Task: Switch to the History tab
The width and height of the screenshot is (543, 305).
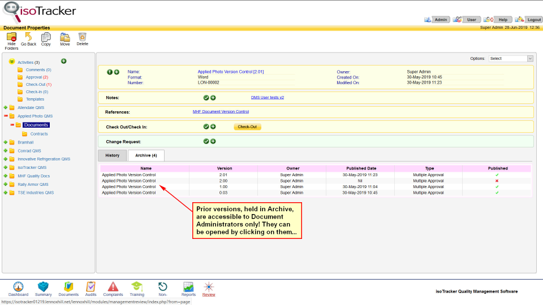Action: [x=112, y=155]
